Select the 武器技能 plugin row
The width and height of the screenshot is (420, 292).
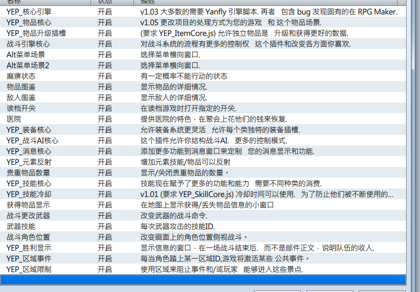pos(203,227)
